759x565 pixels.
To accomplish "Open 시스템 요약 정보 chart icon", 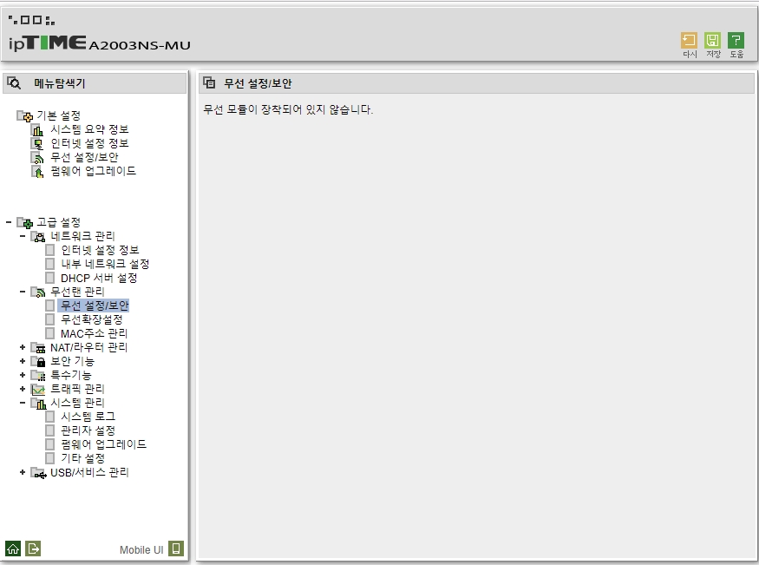I will point(38,130).
